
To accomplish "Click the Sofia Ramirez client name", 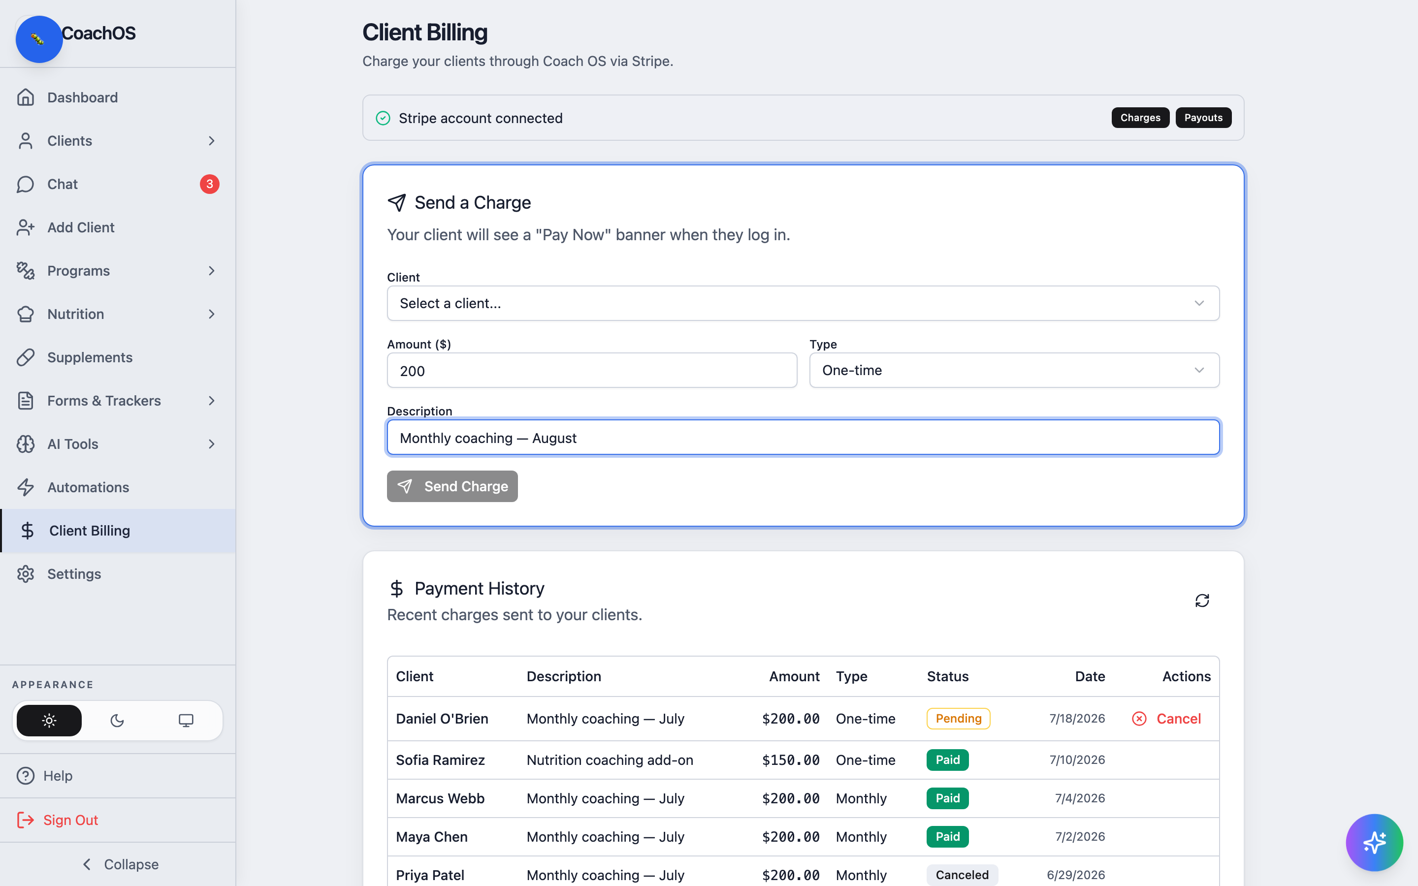I will [440, 760].
